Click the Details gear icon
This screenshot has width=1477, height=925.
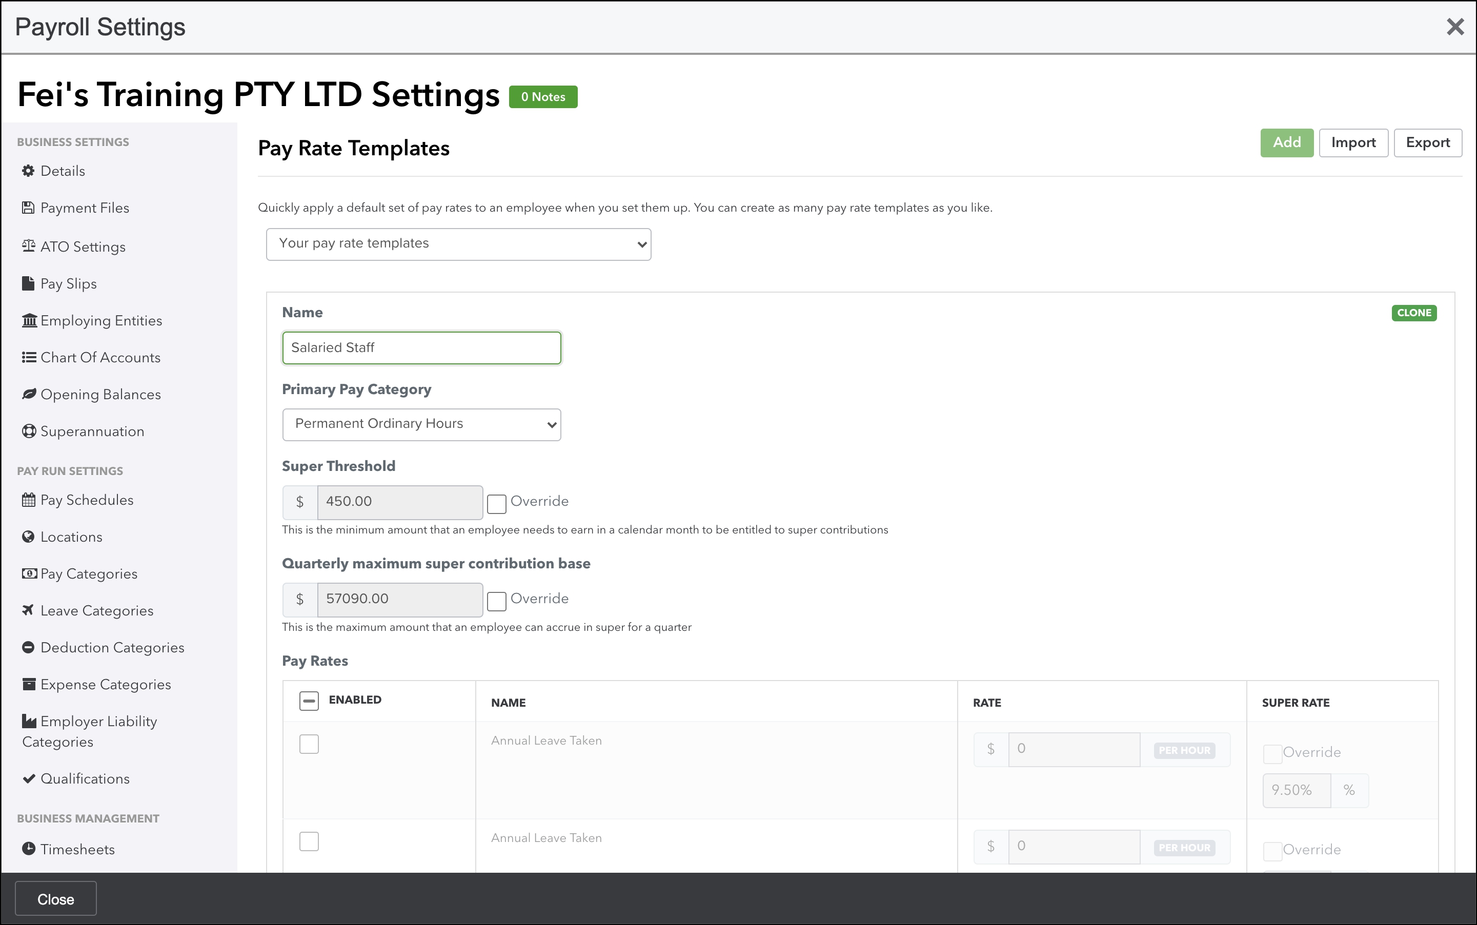28,171
